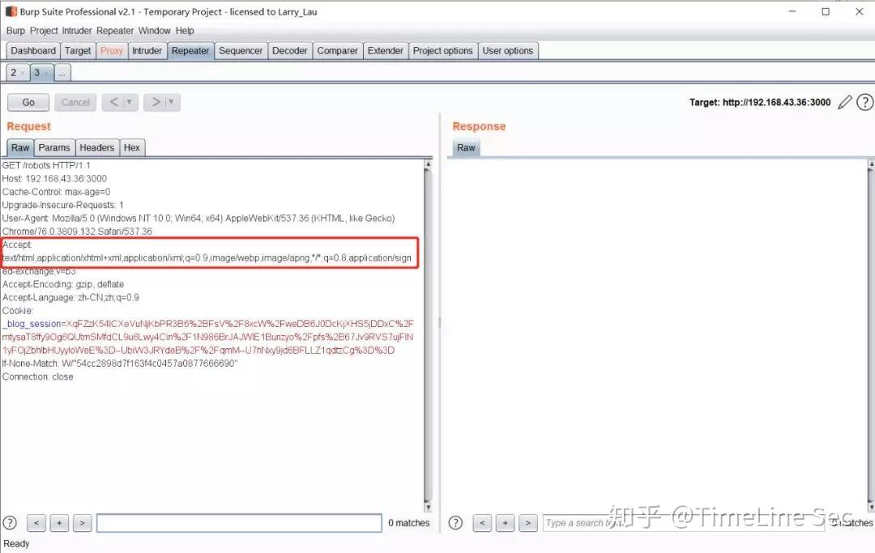Image resolution: width=875 pixels, height=553 pixels.
Task: Switch to the Hex view of the request
Action: 131,147
